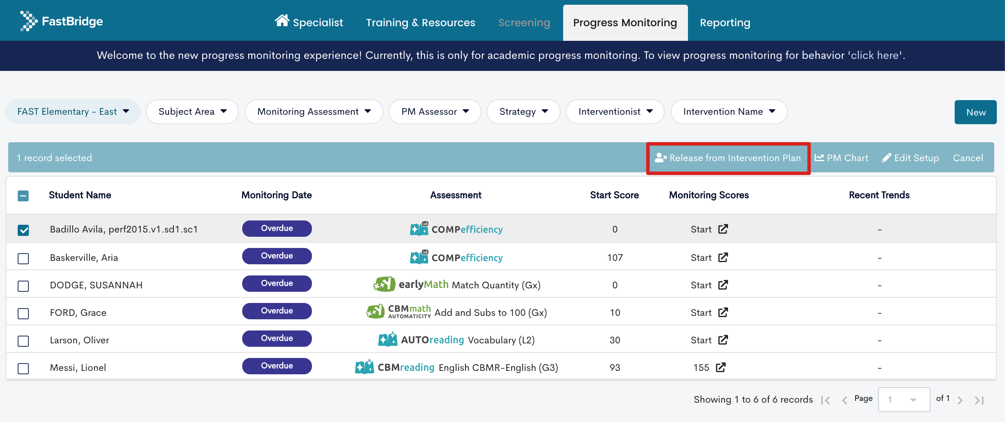Check the Larson, Oliver checkbox
Image resolution: width=1005 pixels, height=422 pixels.
[23, 341]
